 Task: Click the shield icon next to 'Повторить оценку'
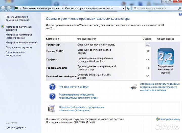pyautogui.click(x=157, y=119)
